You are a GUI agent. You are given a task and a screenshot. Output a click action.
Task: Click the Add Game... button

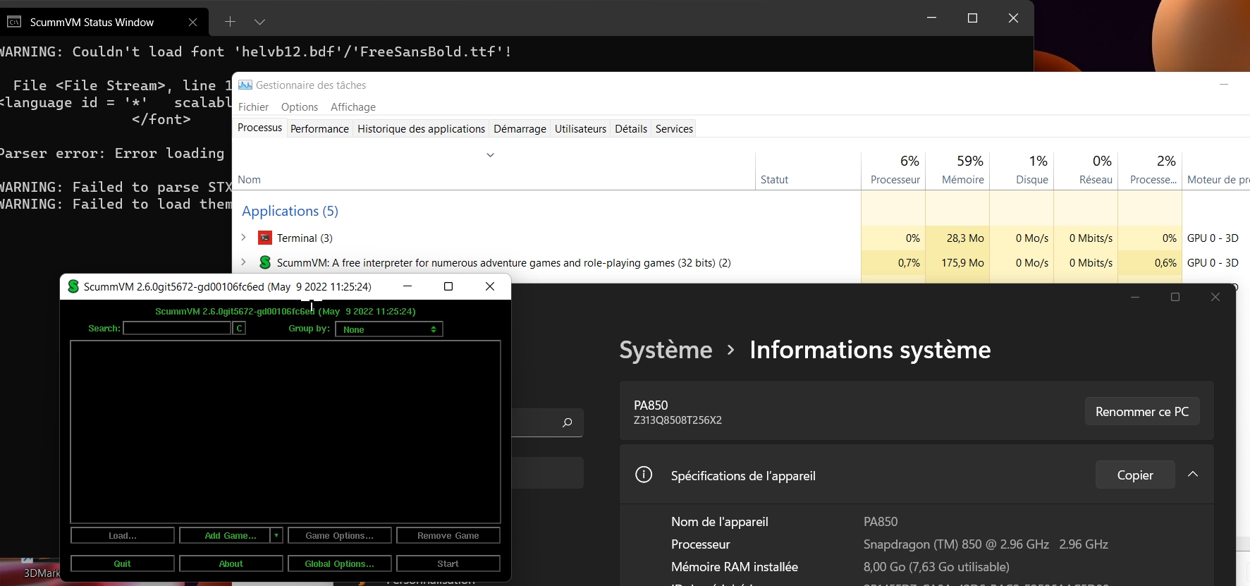coord(225,536)
